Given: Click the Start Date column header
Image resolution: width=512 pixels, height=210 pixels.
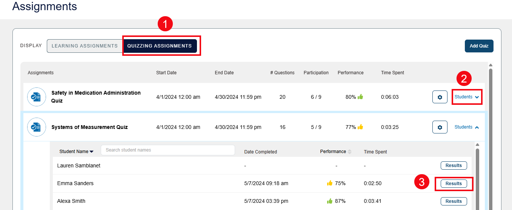Looking at the screenshot, I should 166,73.
